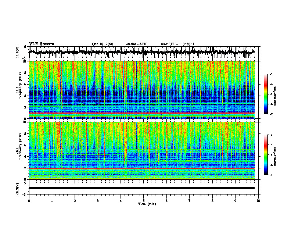The image size is (291, 225).
Task: Click the "9" minute time axis tick
Action: coord(235,201)
